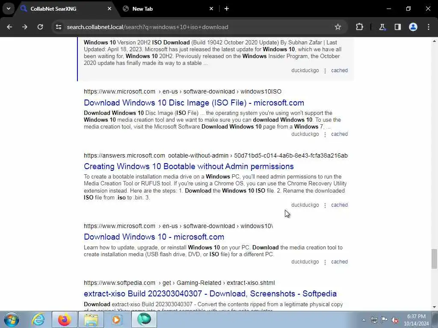The image size is (438, 328).
Task: Open the muted volume tray icon
Action: point(395,320)
